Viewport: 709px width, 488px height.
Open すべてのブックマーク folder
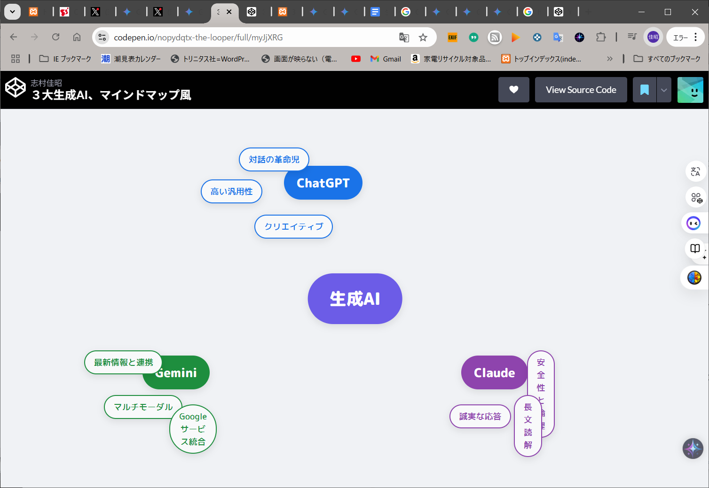coord(667,59)
